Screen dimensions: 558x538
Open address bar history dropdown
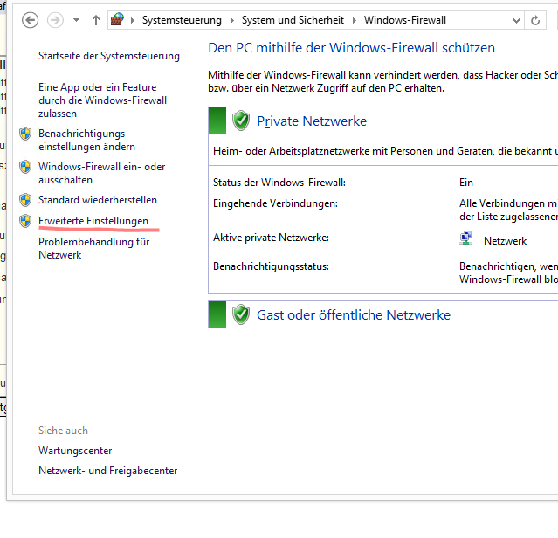pyautogui.click(x=516, y=21)
